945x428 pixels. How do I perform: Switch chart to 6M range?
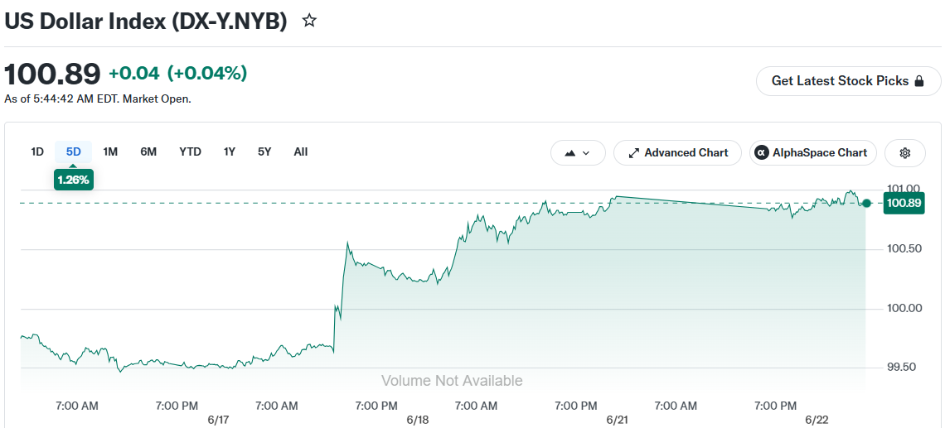(x=148, y=151)
